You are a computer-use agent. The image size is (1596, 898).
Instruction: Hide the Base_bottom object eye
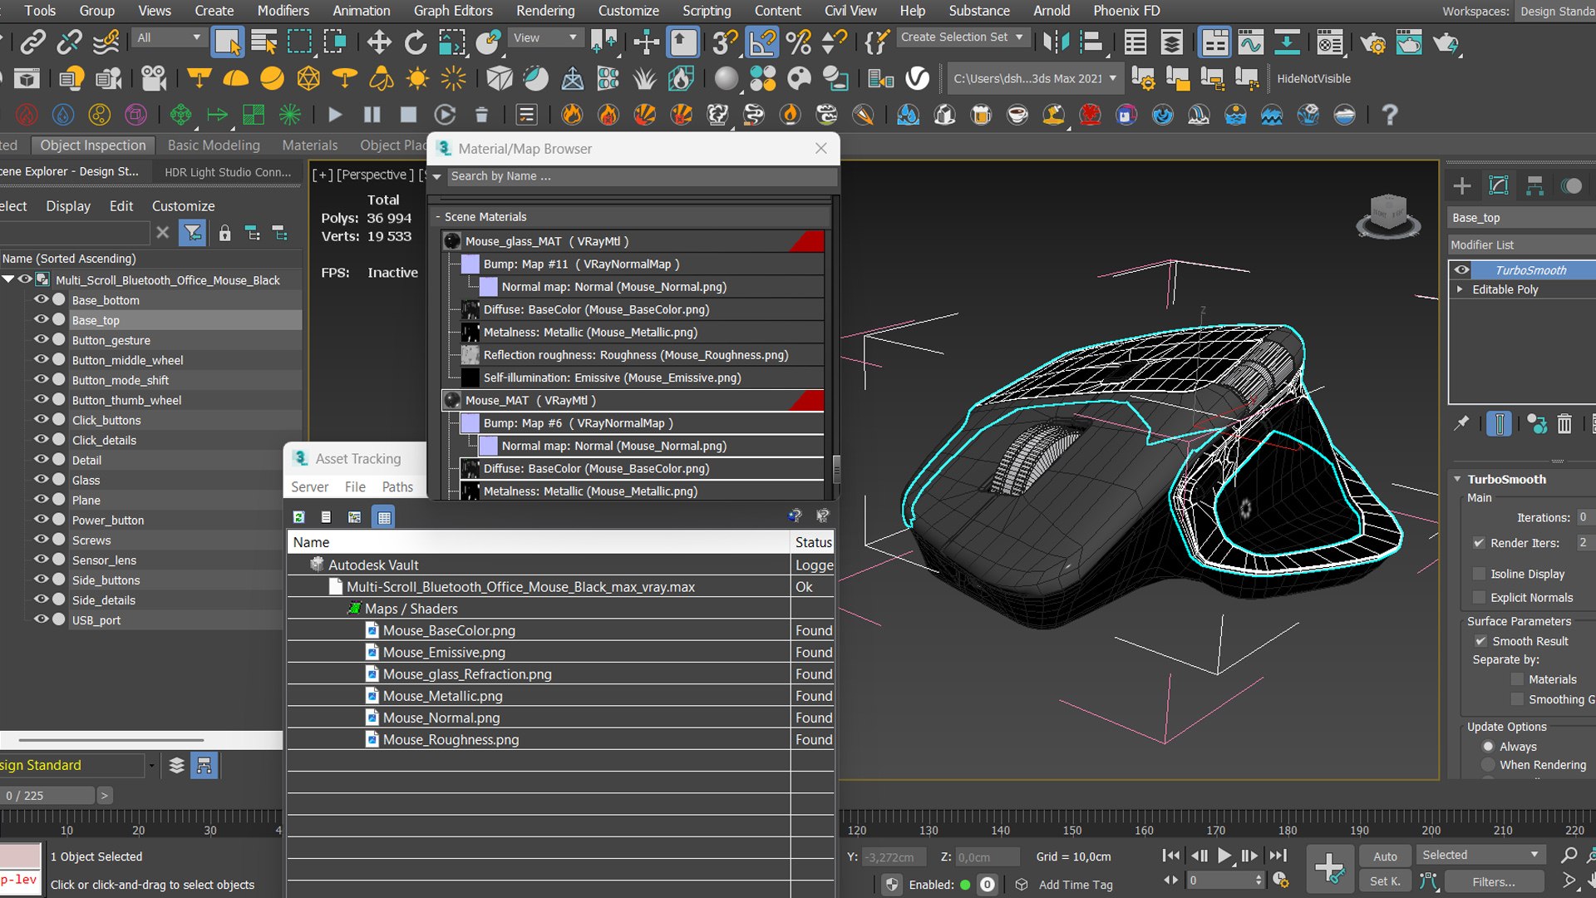40,299
